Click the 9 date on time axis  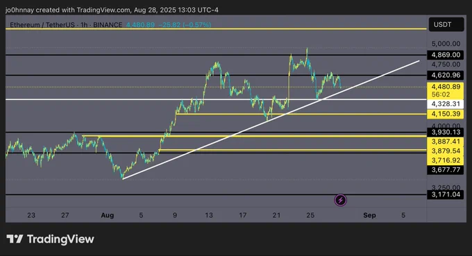click(x=175, y=215)
